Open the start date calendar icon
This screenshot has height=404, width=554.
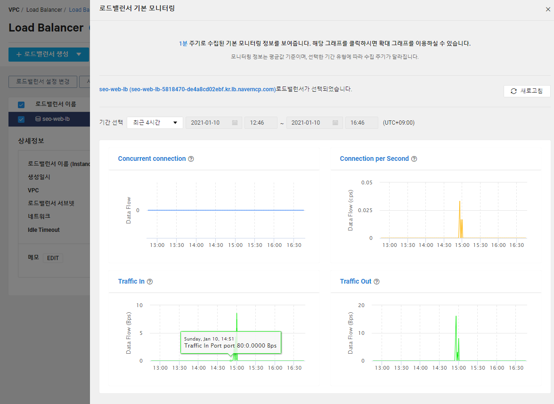click(x=235, y=122)
